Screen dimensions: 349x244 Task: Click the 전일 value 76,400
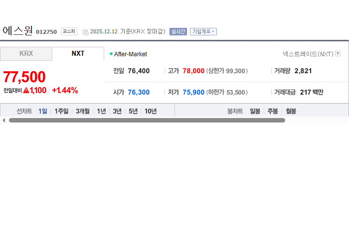click(139, 71)
